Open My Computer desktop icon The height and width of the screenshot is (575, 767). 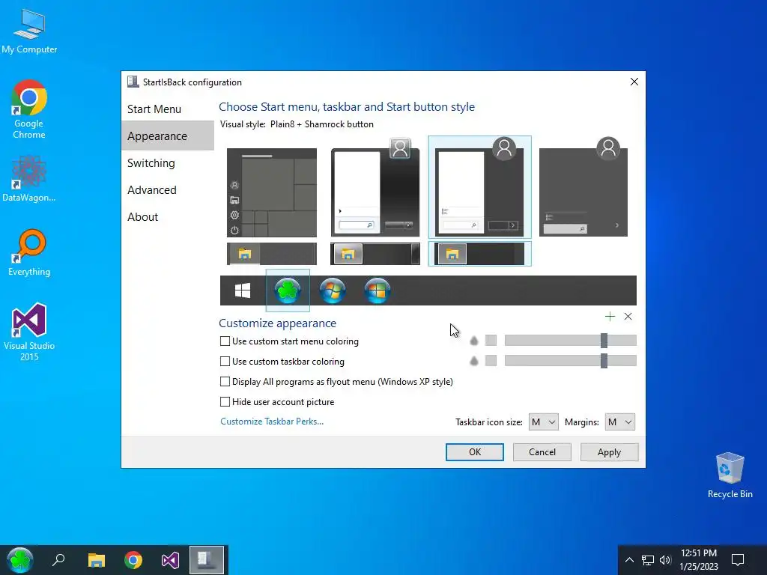click(x=29, y=31)
